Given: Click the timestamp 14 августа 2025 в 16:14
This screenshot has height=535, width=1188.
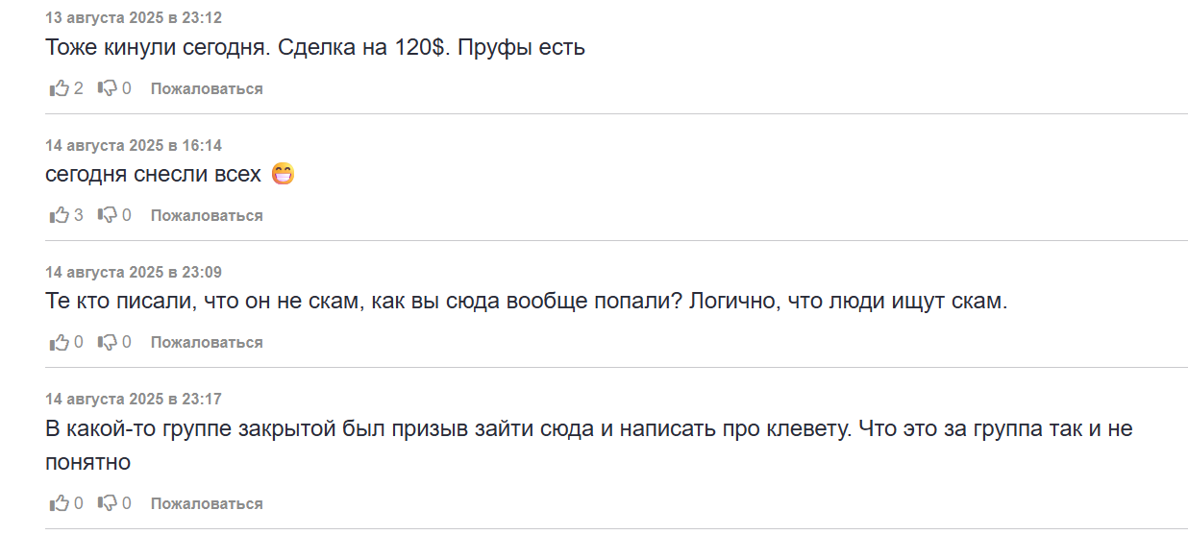Looking at the screenshot, I should [x=134, y=145].
